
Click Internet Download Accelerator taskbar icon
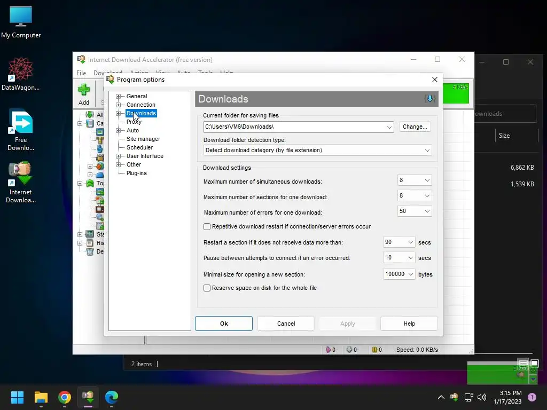88,397
